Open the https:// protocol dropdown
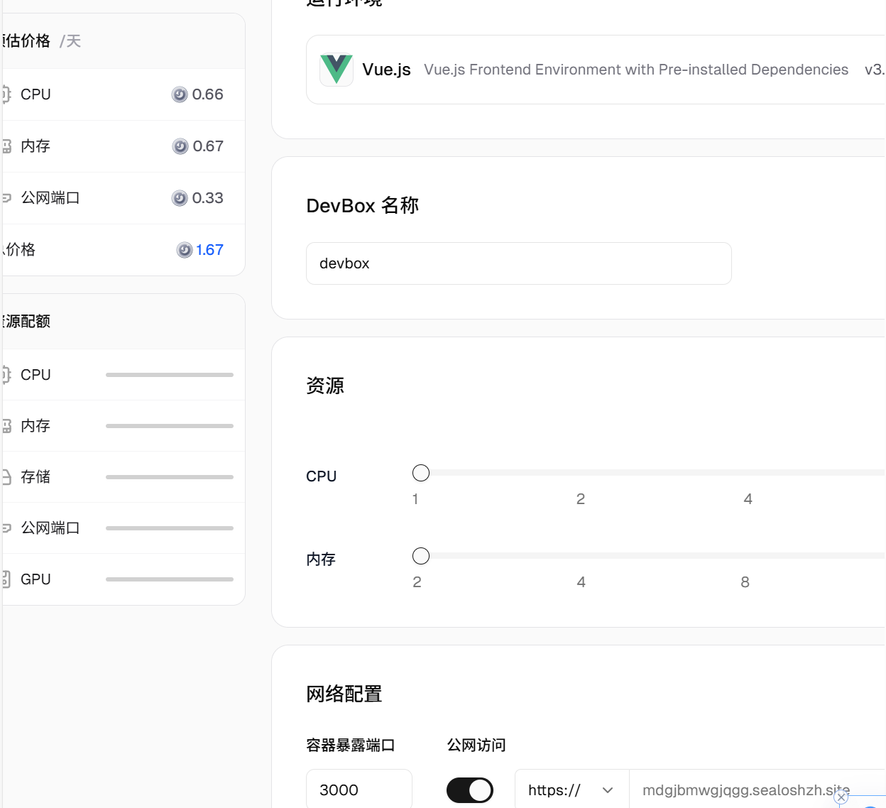 [x=571, y=790]
